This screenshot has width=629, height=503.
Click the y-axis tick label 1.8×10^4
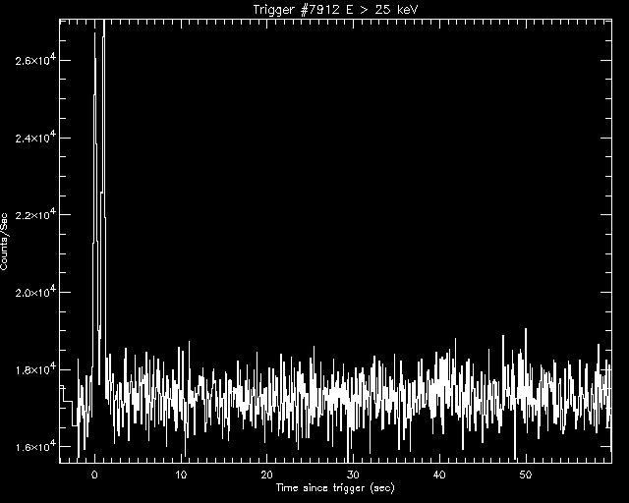coord(34,369)
